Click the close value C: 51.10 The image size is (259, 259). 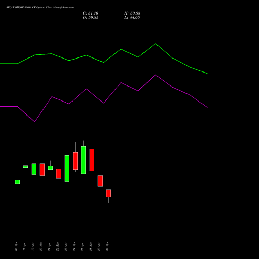click(x=91, y=13)
